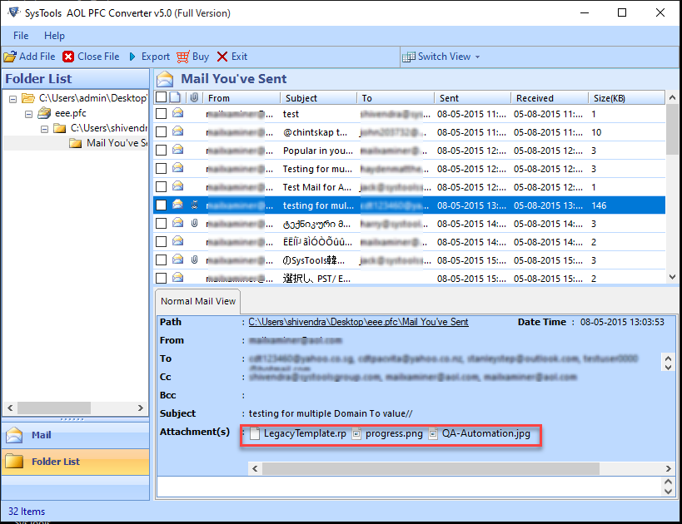
Task: Click envelope icon of 'Popular in you...' row
Action: pos(177,150)
